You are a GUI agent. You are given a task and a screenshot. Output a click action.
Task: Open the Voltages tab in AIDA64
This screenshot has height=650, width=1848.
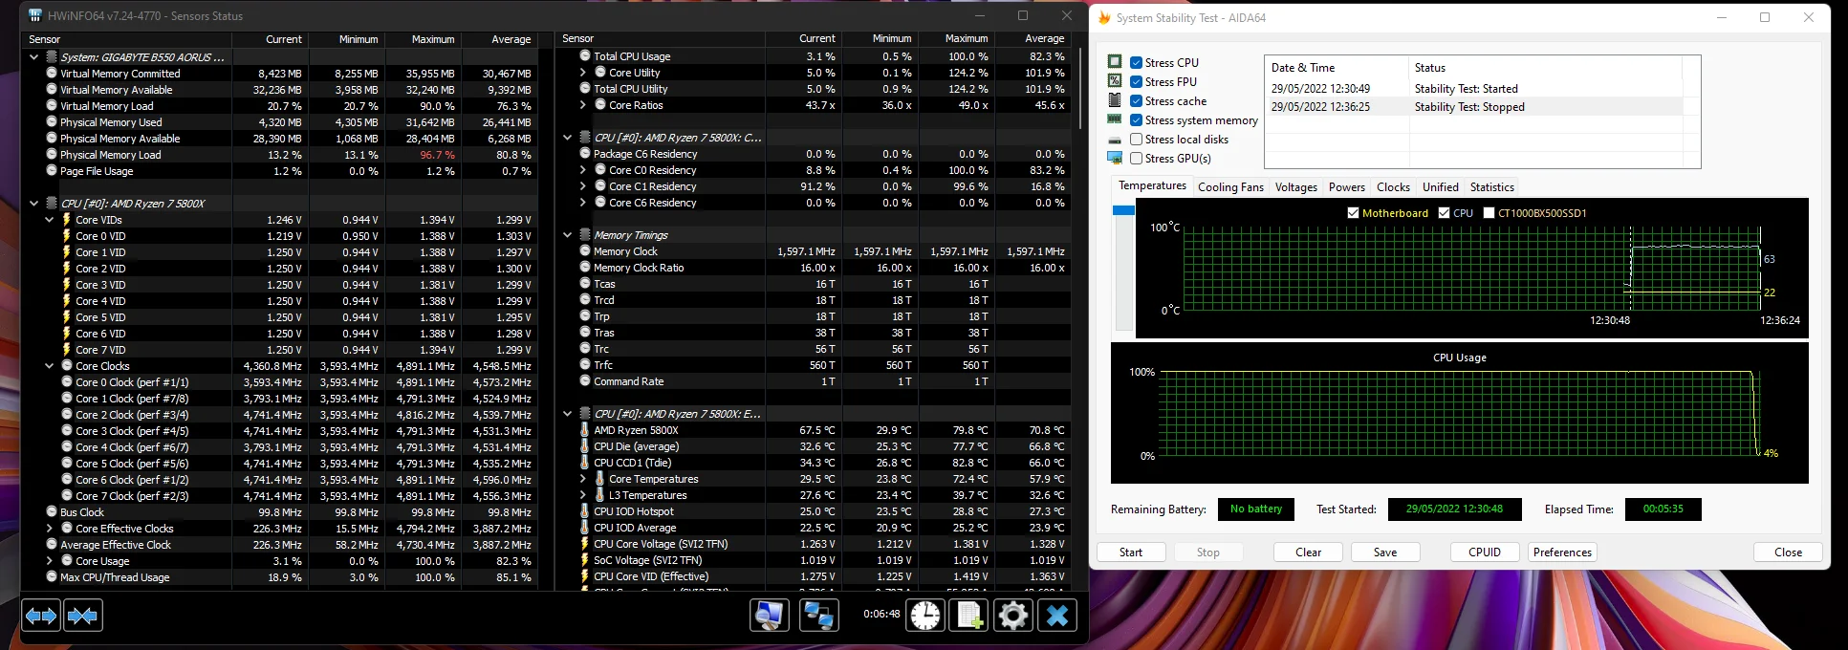click(x=1295, y=187)
